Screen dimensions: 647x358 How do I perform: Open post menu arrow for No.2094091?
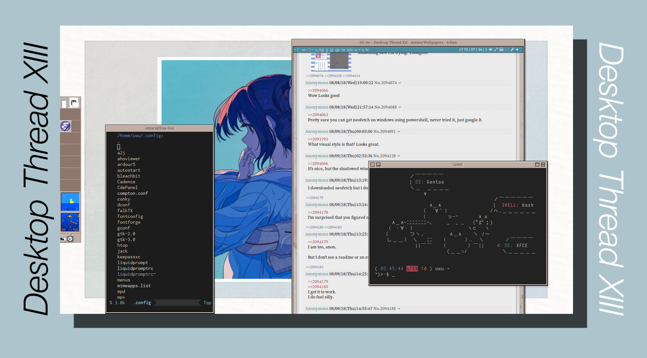(399, 132)
